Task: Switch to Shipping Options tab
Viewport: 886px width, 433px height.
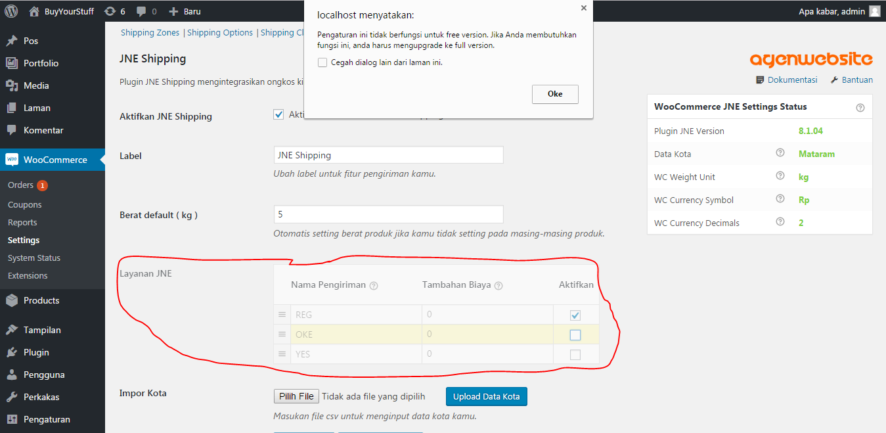Action: coord(220,32)
